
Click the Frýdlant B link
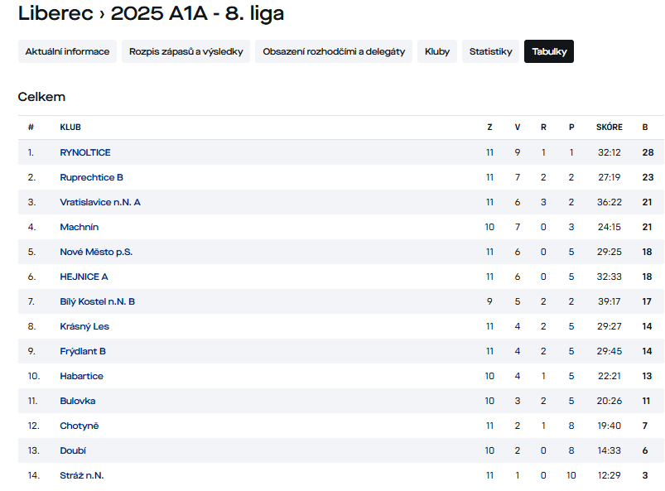click(83, 351)
